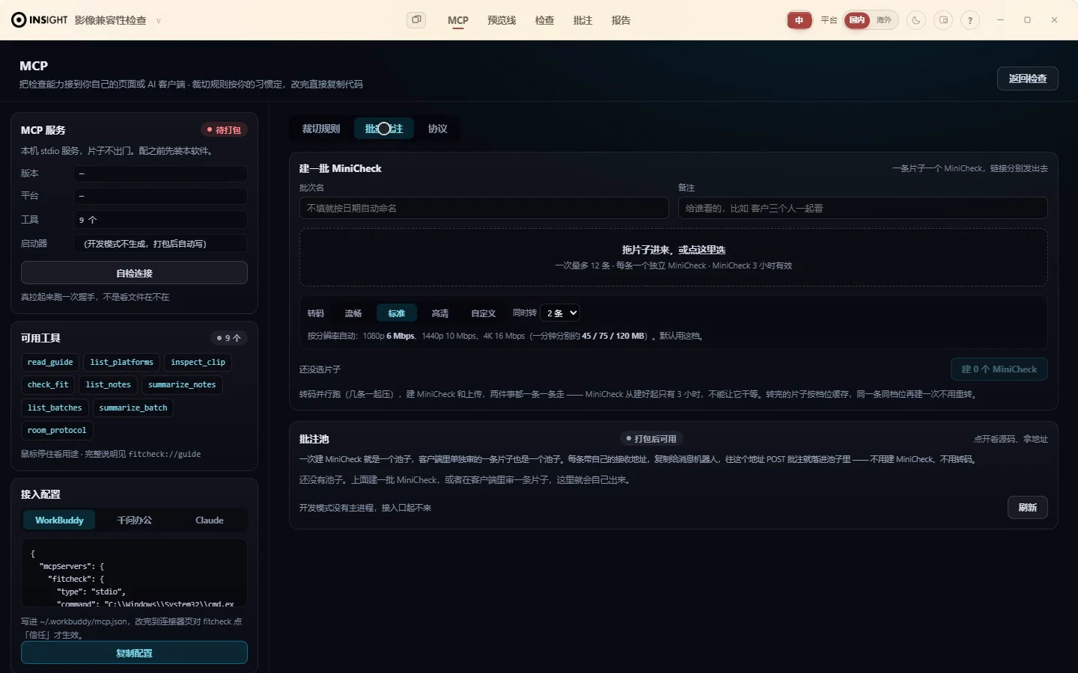Click the inspect_clip tool chip
The height and width of the screenshot is (673, 1078).
[198, 362]
